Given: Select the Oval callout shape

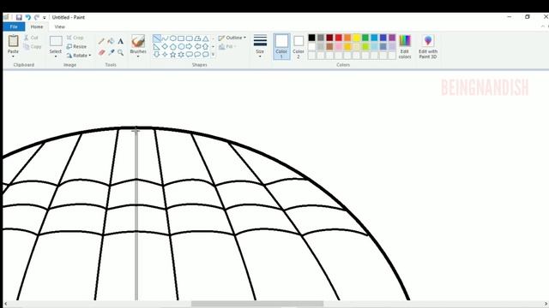Looking at the screenshot, I should tap(197, 55).
